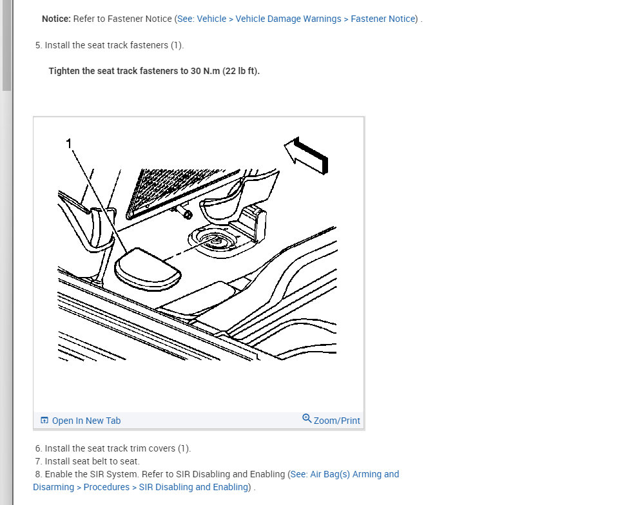Click the seat track trim cover illustration
The width and height of the screenshot is (620, 505).
pos(148,269)
